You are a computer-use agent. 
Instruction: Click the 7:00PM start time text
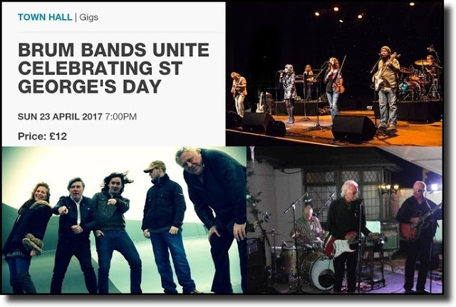pos(120,117)
